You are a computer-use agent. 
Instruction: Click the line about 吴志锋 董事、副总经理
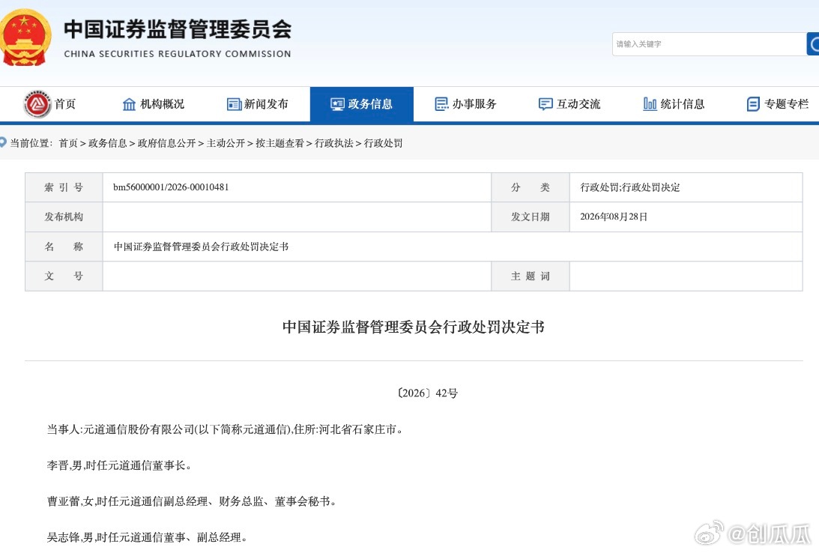(x=147, y=537)
